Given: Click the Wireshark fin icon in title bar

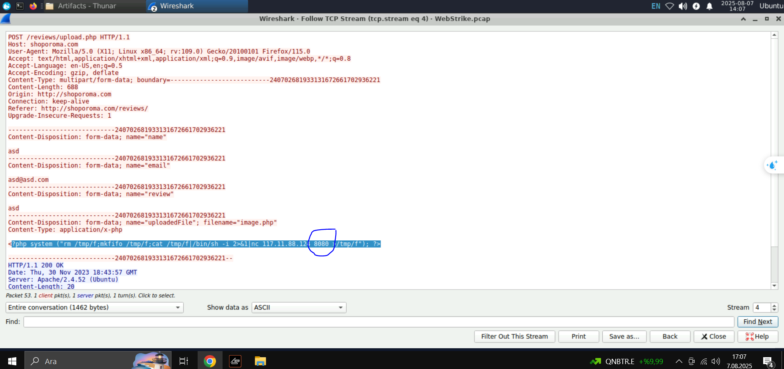Looking at the screenshot, I should pyautogui.click(x=6, y=19).
